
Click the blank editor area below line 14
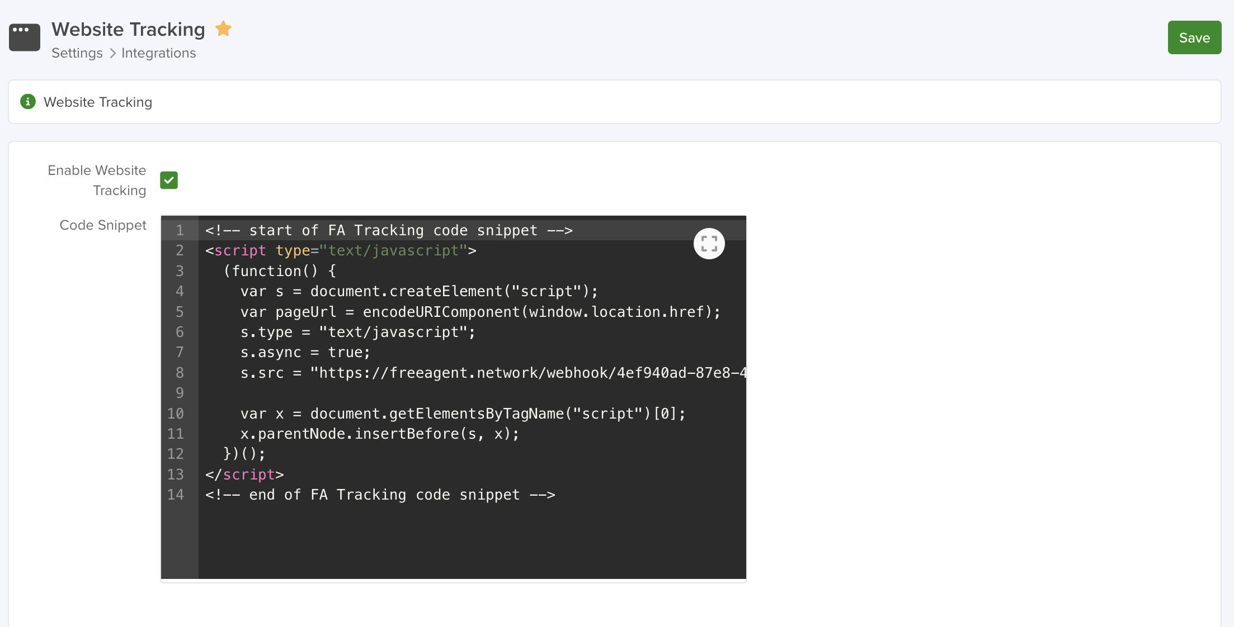(x=472, y=542)
